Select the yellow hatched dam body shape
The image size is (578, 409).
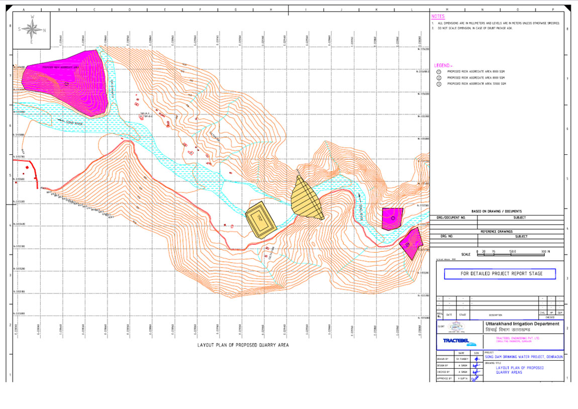coord(306,198)
